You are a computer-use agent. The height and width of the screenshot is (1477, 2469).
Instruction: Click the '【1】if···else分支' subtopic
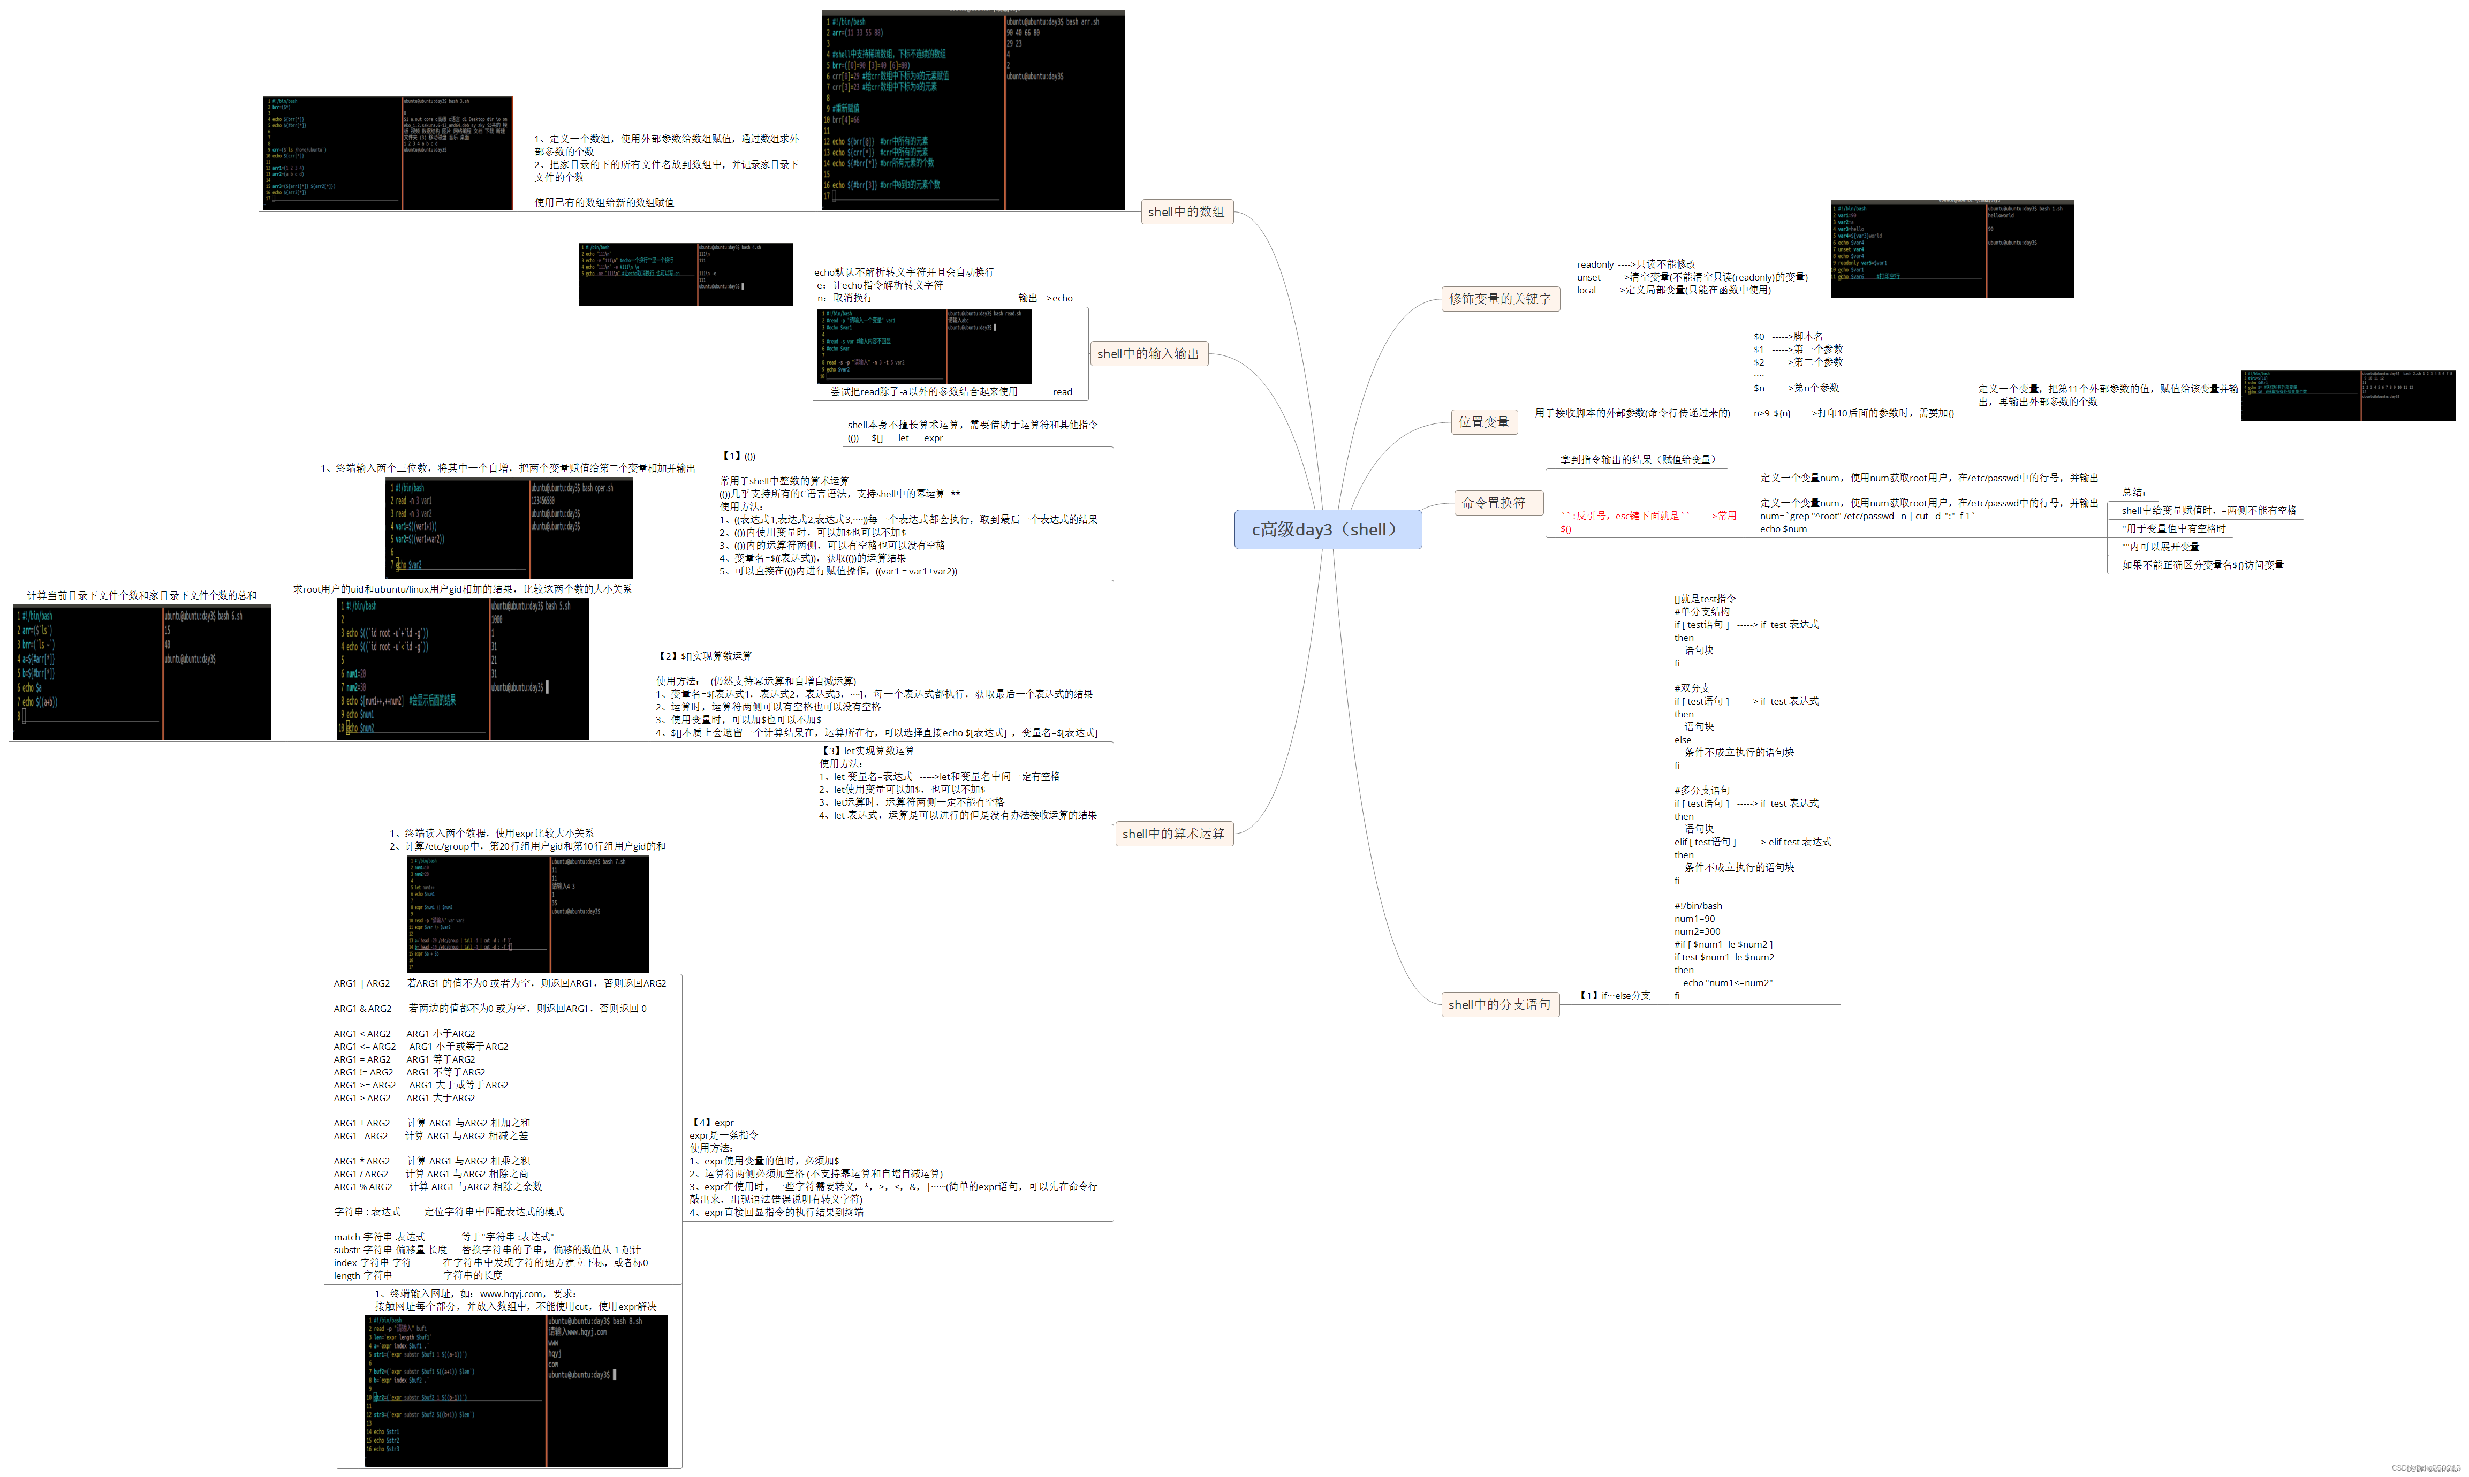click(x=1615, y=995)
